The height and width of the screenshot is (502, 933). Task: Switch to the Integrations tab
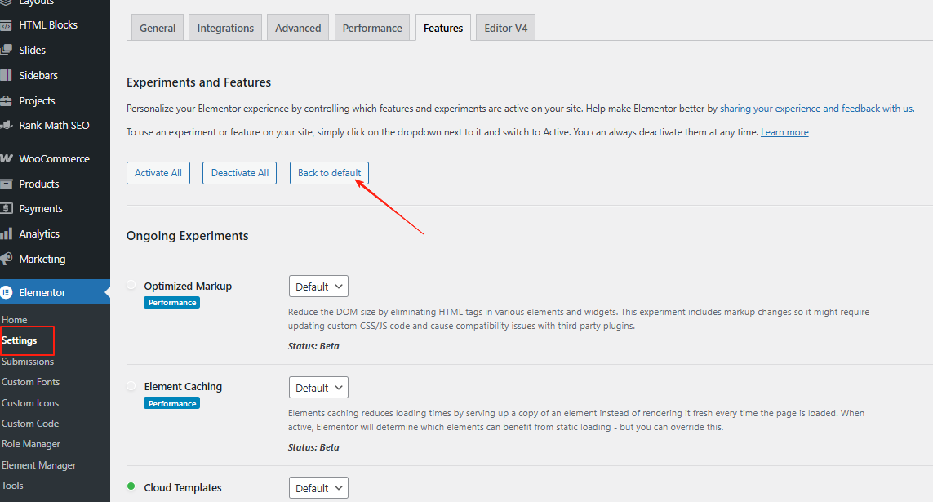(x=224, y=27)
